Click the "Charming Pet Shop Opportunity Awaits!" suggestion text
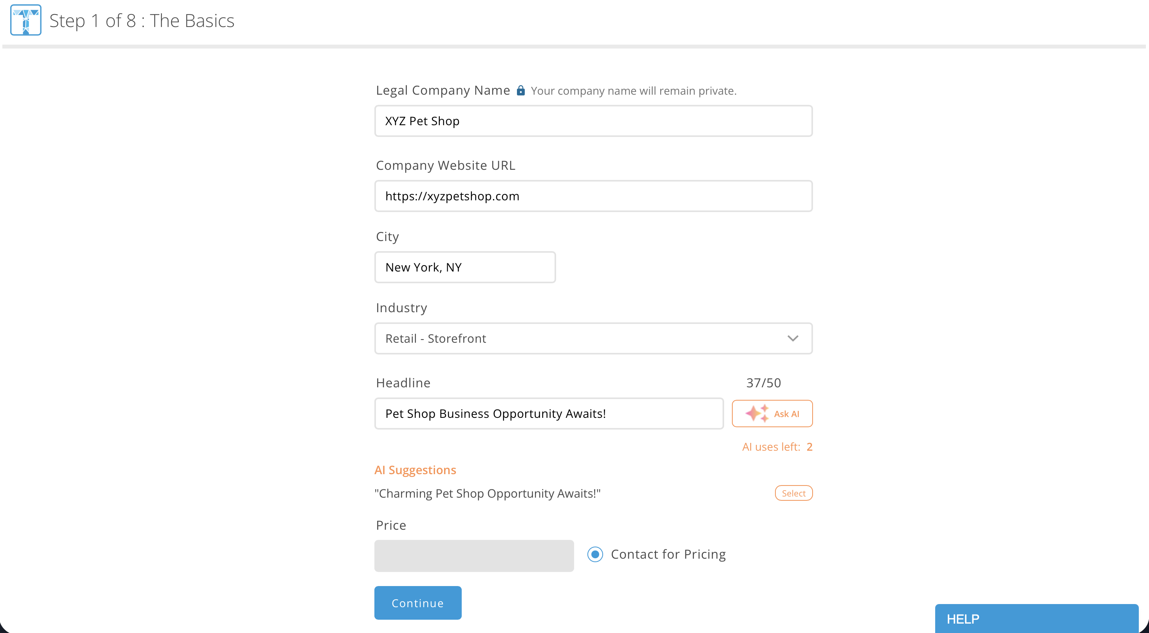Image resolution: width=1149 pixels, height=633 pixels. pyautogui.click(x=488, y=494)
